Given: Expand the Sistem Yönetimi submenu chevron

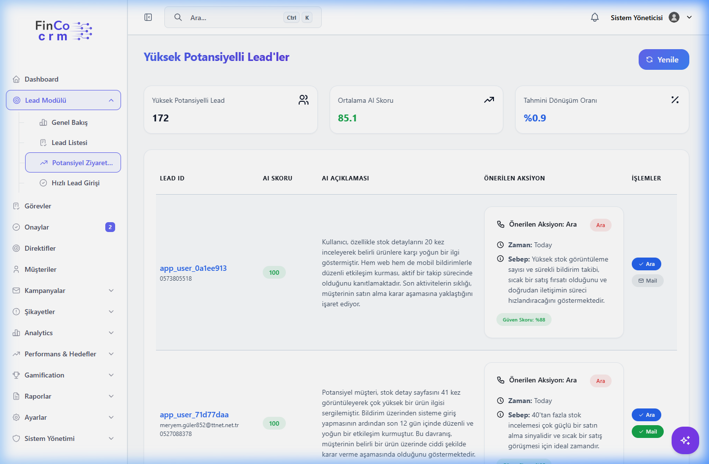Looking at the screenshot, I should (111, 438).
